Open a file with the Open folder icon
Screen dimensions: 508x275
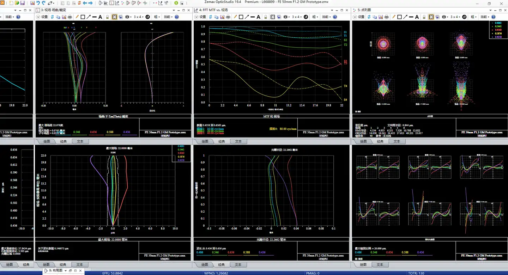(x=17, y=3)
